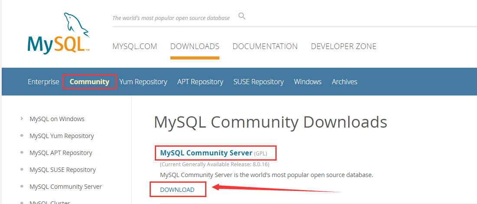Open the DOCUMENTATION top navigation tab

265,46
